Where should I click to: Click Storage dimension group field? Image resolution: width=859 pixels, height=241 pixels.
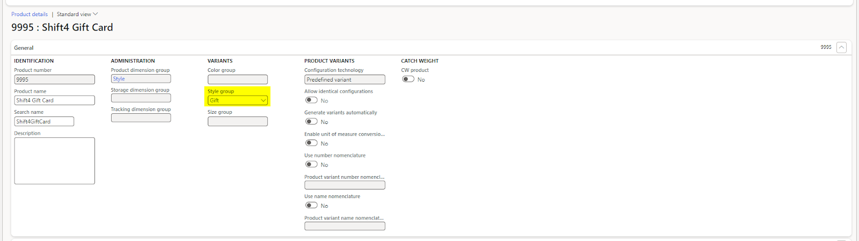tap(141, 98)
